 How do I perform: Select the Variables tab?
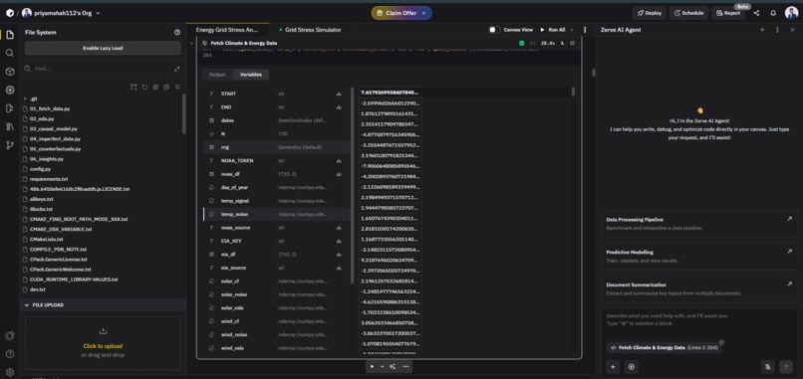tap(251, 75)
